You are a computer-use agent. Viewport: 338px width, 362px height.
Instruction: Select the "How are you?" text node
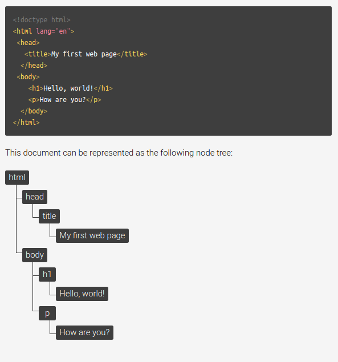tap(84, 333)
